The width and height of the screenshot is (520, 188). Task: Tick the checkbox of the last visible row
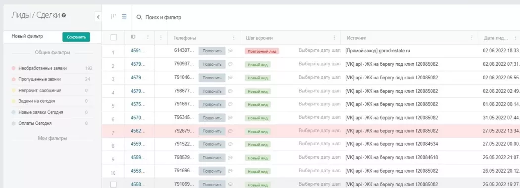coord(114,185)
